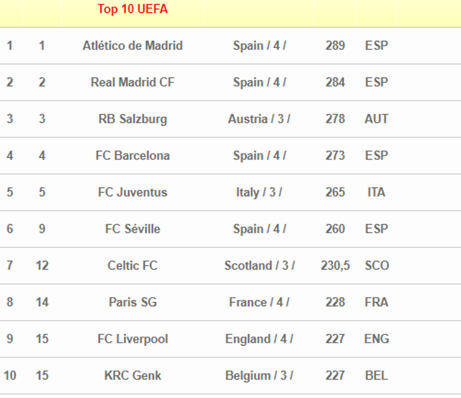Select the England / 4 / country cell
This screenshot has height=398, width=461.
click(x=259, y=339)
